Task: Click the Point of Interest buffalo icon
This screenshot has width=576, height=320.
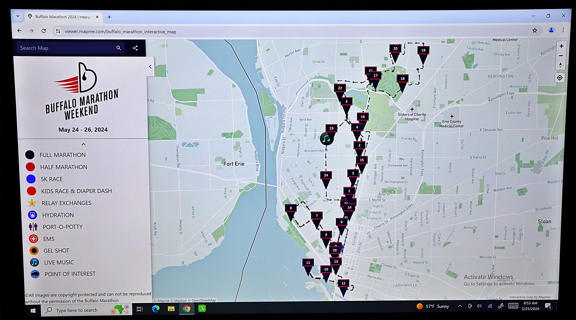Action: pyautogui.click(x=35, y=274)
